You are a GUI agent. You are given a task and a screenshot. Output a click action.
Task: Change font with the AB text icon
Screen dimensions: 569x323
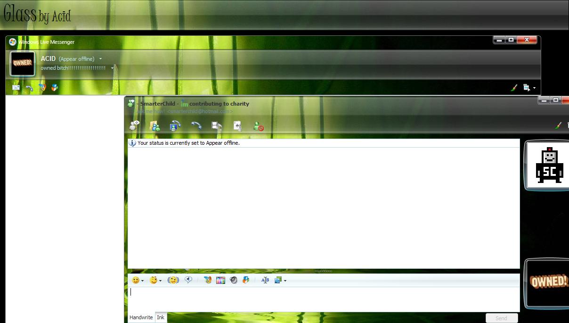click(265, 280)
